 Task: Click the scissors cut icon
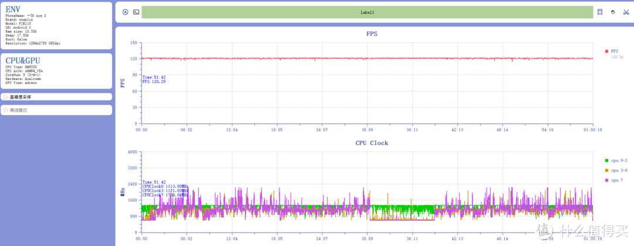[x=626, y=12]
